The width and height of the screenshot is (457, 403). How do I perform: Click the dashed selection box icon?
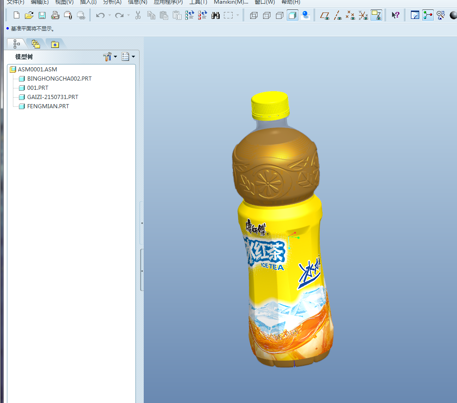228,15
